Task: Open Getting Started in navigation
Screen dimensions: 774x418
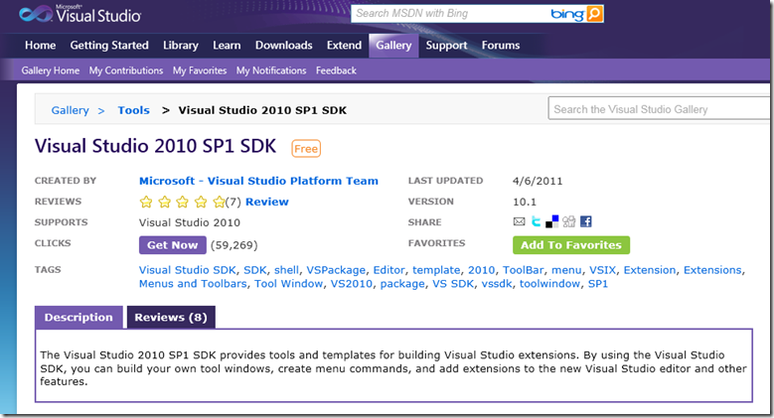Action: pos(109,46)
